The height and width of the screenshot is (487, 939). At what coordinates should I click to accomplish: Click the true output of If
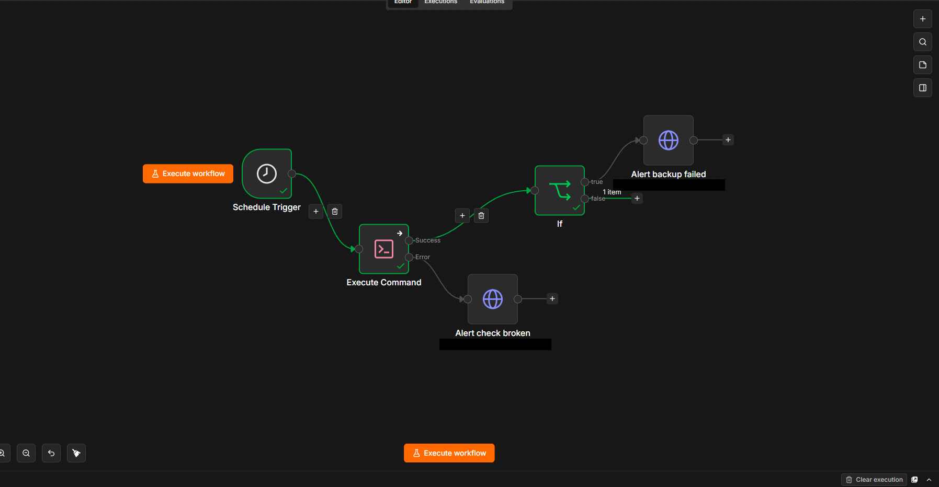(x=585, y=182)
